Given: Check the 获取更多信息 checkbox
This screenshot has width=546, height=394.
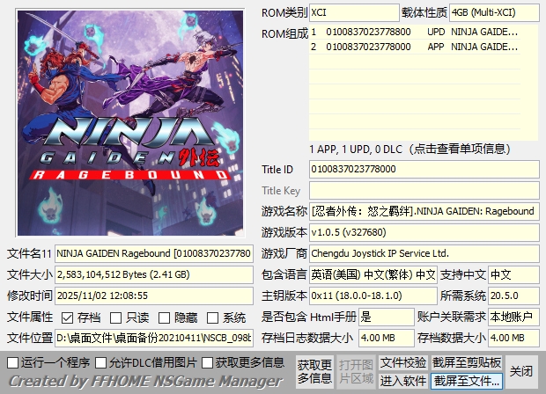Looking at the screenshot, I should coord(208,362).
